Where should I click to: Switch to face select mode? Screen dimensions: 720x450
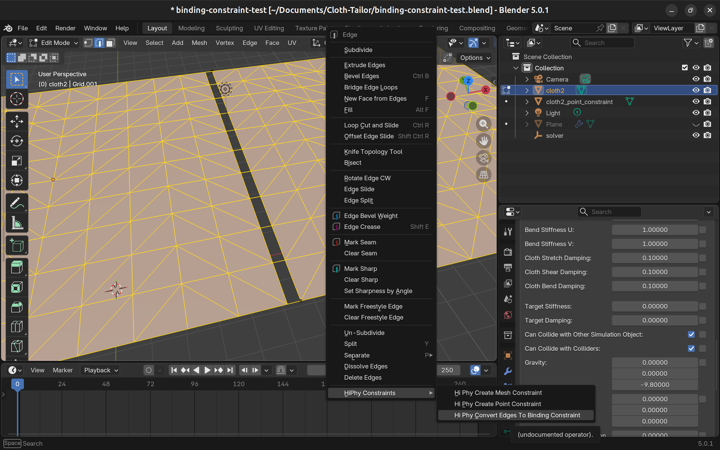110,43
